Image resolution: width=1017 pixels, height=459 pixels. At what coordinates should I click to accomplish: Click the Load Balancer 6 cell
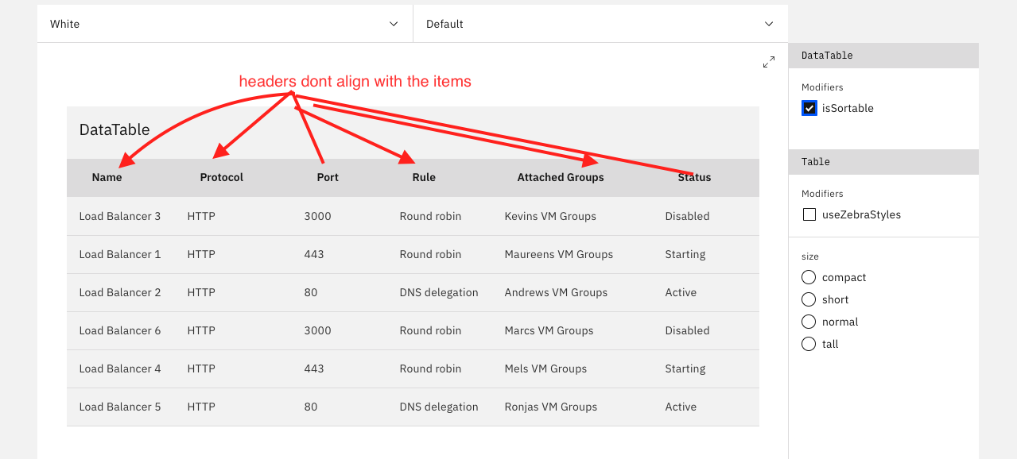tap(120, 330)
